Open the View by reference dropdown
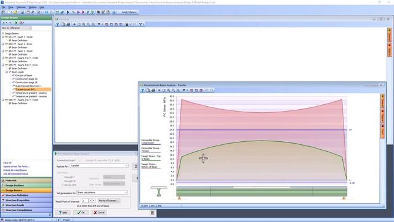Viewport: 394px width, 222px height. [x=17, y=28]
